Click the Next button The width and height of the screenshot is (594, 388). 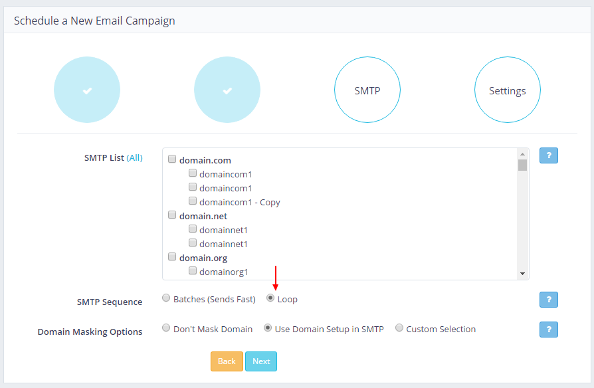click(261, 361)
